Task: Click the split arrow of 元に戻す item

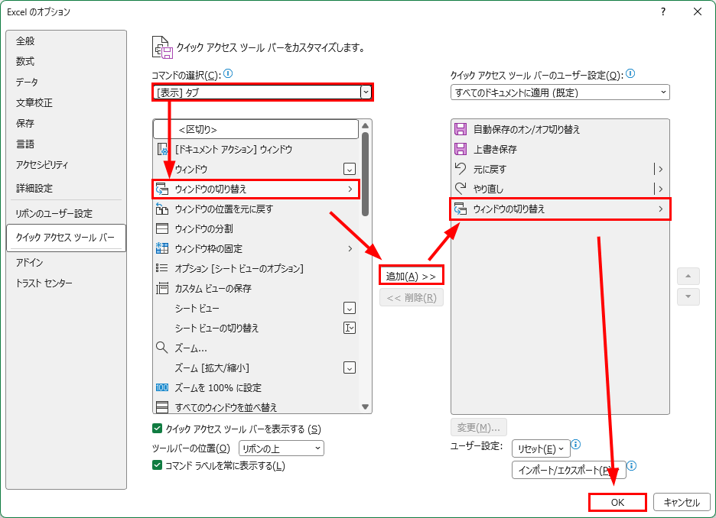Action: (659, 169)
